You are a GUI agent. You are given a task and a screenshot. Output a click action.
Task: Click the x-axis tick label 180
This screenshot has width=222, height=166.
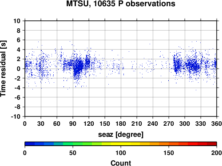121,124
